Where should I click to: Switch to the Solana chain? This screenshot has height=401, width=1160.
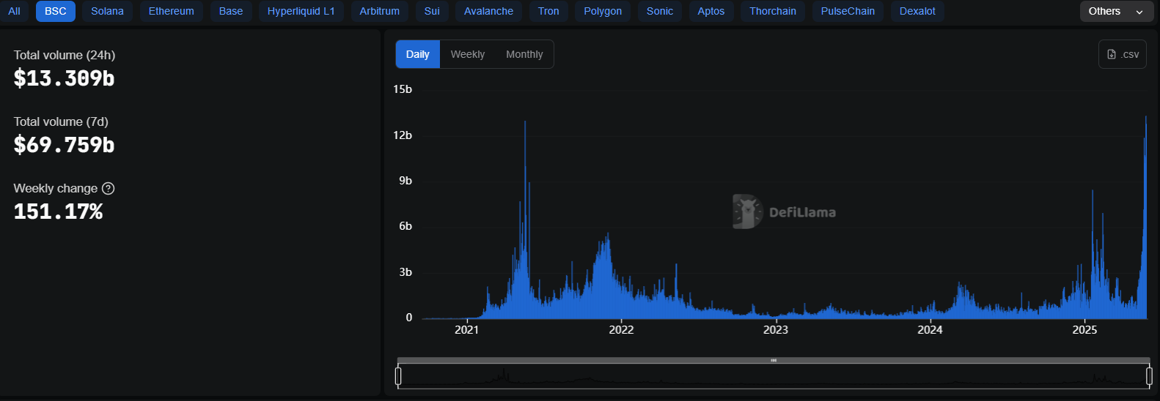(107, 11)
